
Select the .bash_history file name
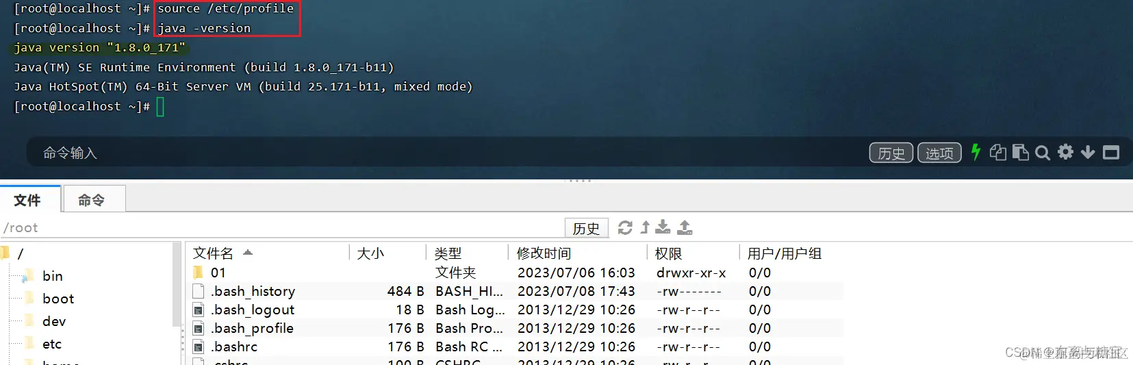(x=253, y=291)
